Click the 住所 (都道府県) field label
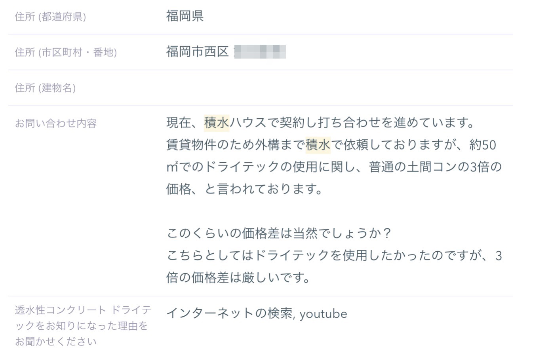This screenshot has height=355, width=550. [x=50, y=17]
